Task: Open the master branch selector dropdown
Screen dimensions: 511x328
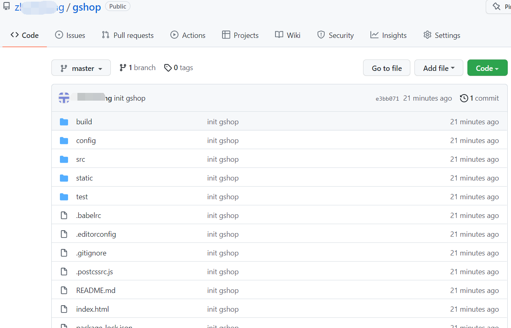Action: (x=81, y=68)
